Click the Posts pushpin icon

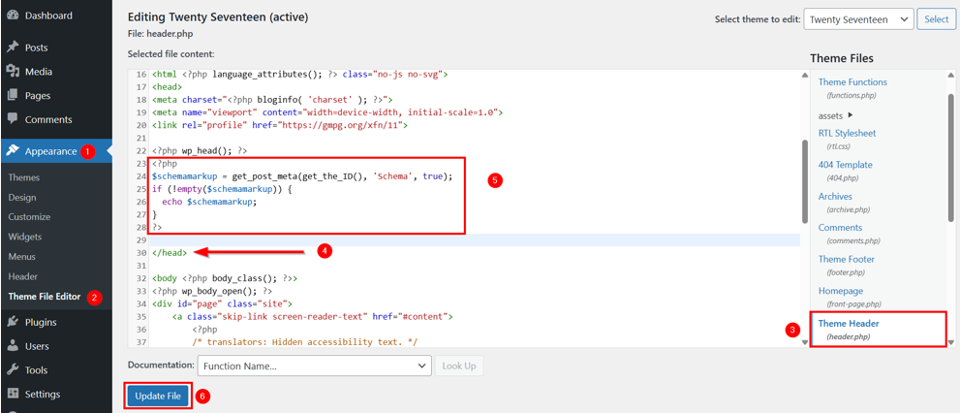[x=13, y=48]
